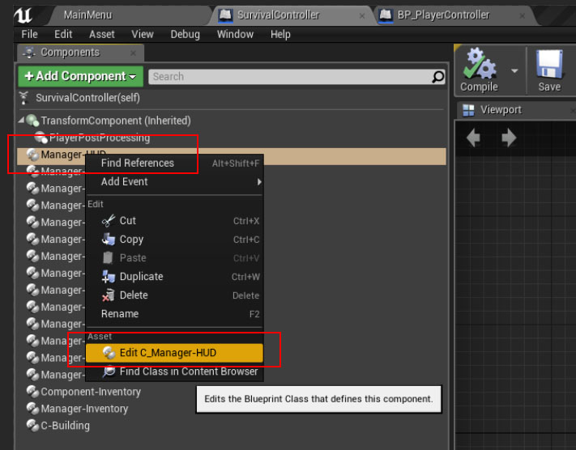Select Duplicate in the context menu
The width and height of the screenshot is (576, 450).
[141, 276]
